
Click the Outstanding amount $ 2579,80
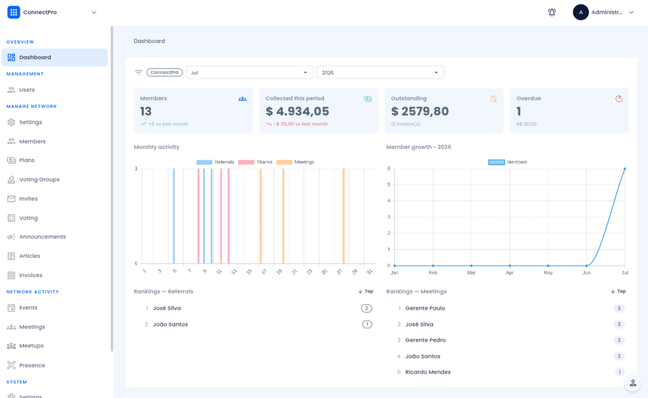tap(420, 112)
